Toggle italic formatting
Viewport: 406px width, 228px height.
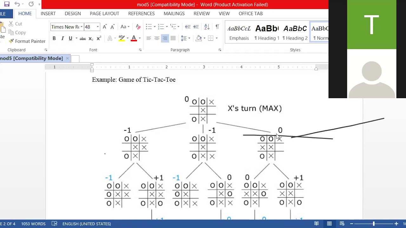[x=62, y=38]
